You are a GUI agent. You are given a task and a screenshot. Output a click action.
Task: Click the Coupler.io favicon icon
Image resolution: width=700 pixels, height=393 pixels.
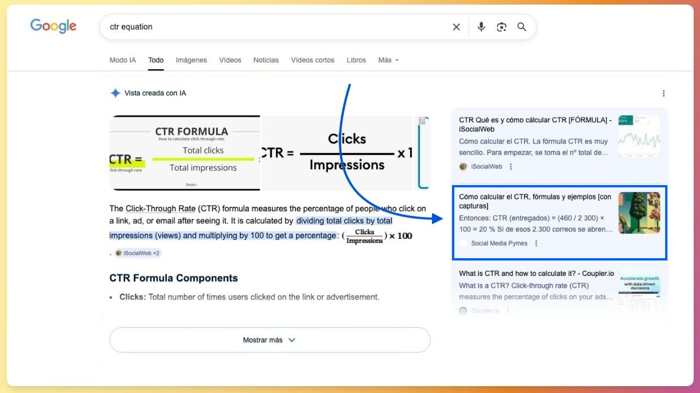(463, 311)
